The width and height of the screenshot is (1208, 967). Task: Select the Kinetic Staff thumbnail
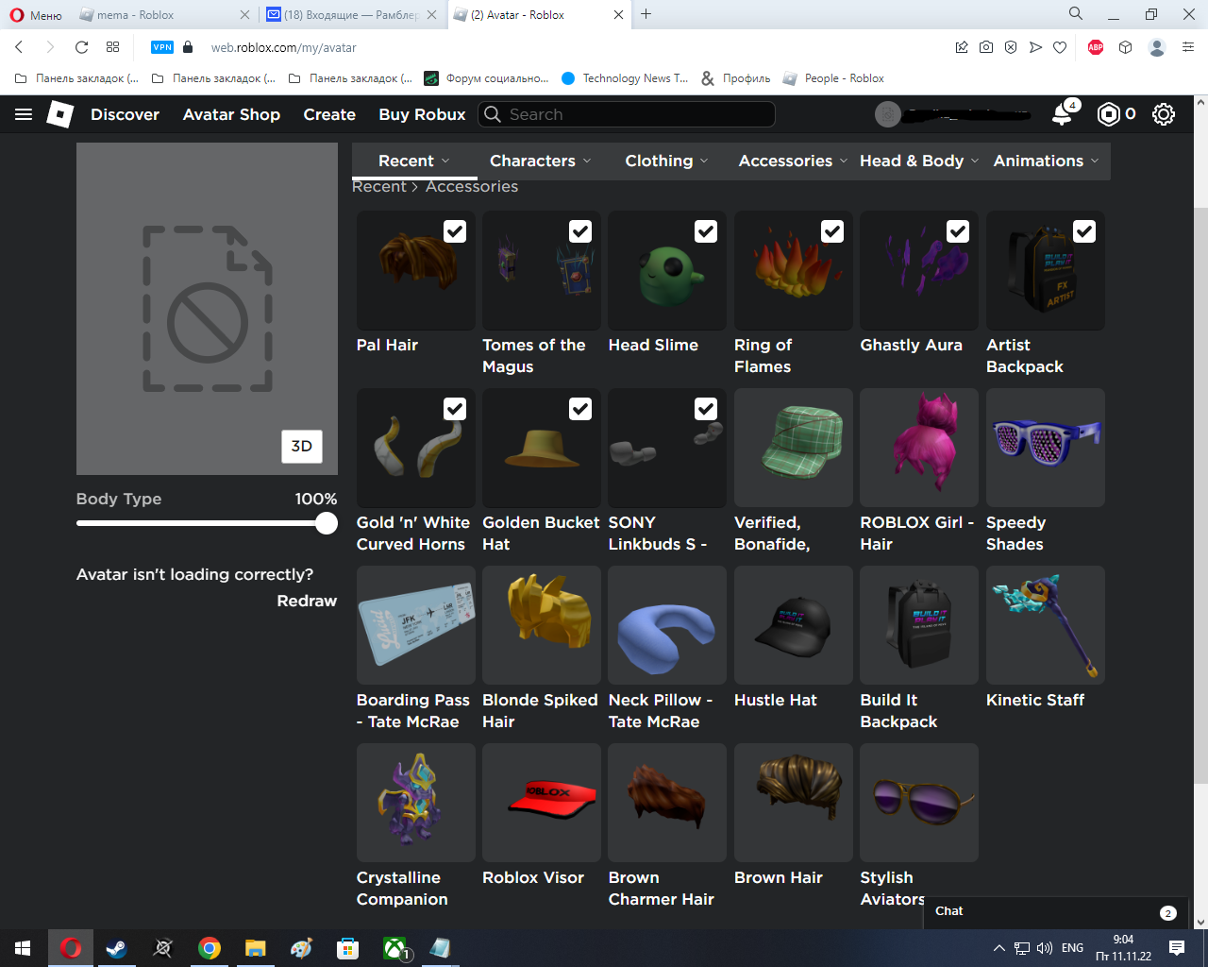coord(1045,624)
